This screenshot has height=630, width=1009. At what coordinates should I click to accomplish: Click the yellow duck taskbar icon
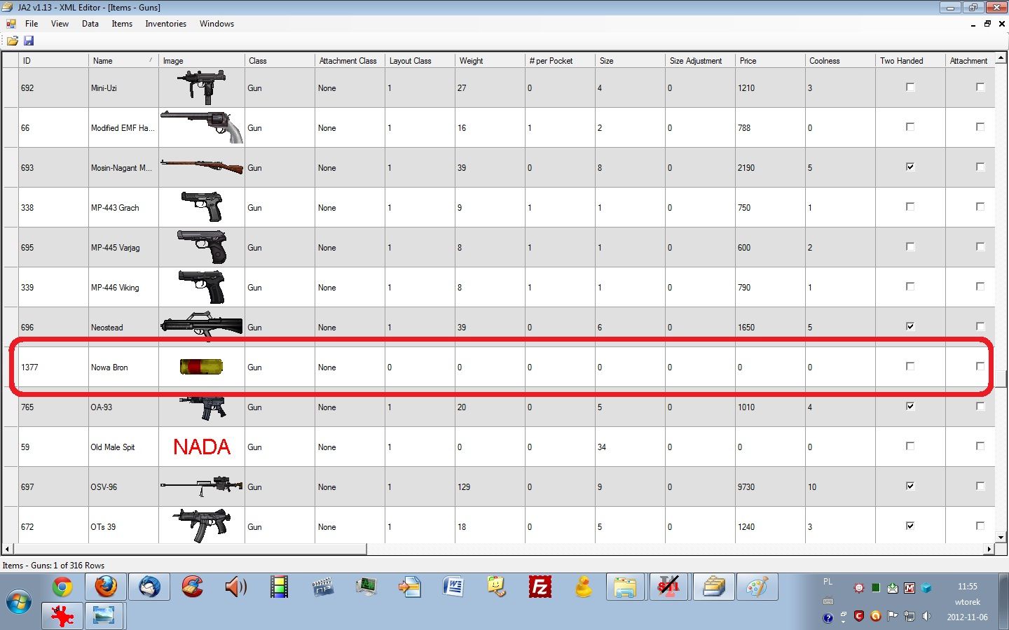pos(583,587)
